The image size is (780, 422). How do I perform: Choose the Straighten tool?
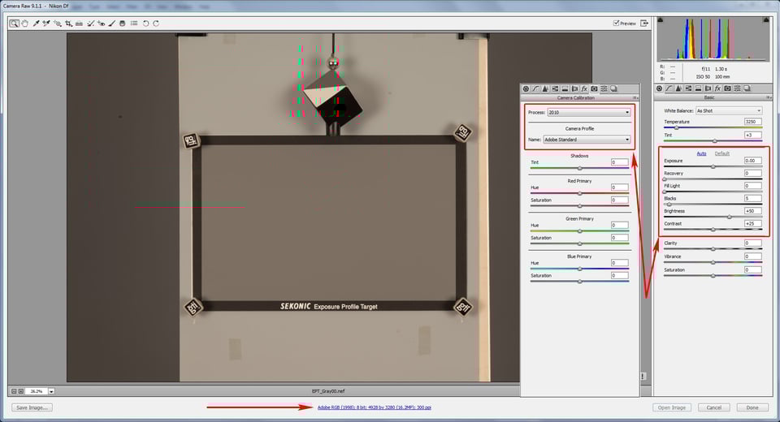[79, 24]
